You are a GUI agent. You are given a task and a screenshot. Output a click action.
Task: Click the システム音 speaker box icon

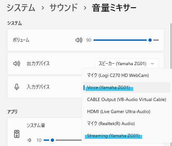coord(17,134)
